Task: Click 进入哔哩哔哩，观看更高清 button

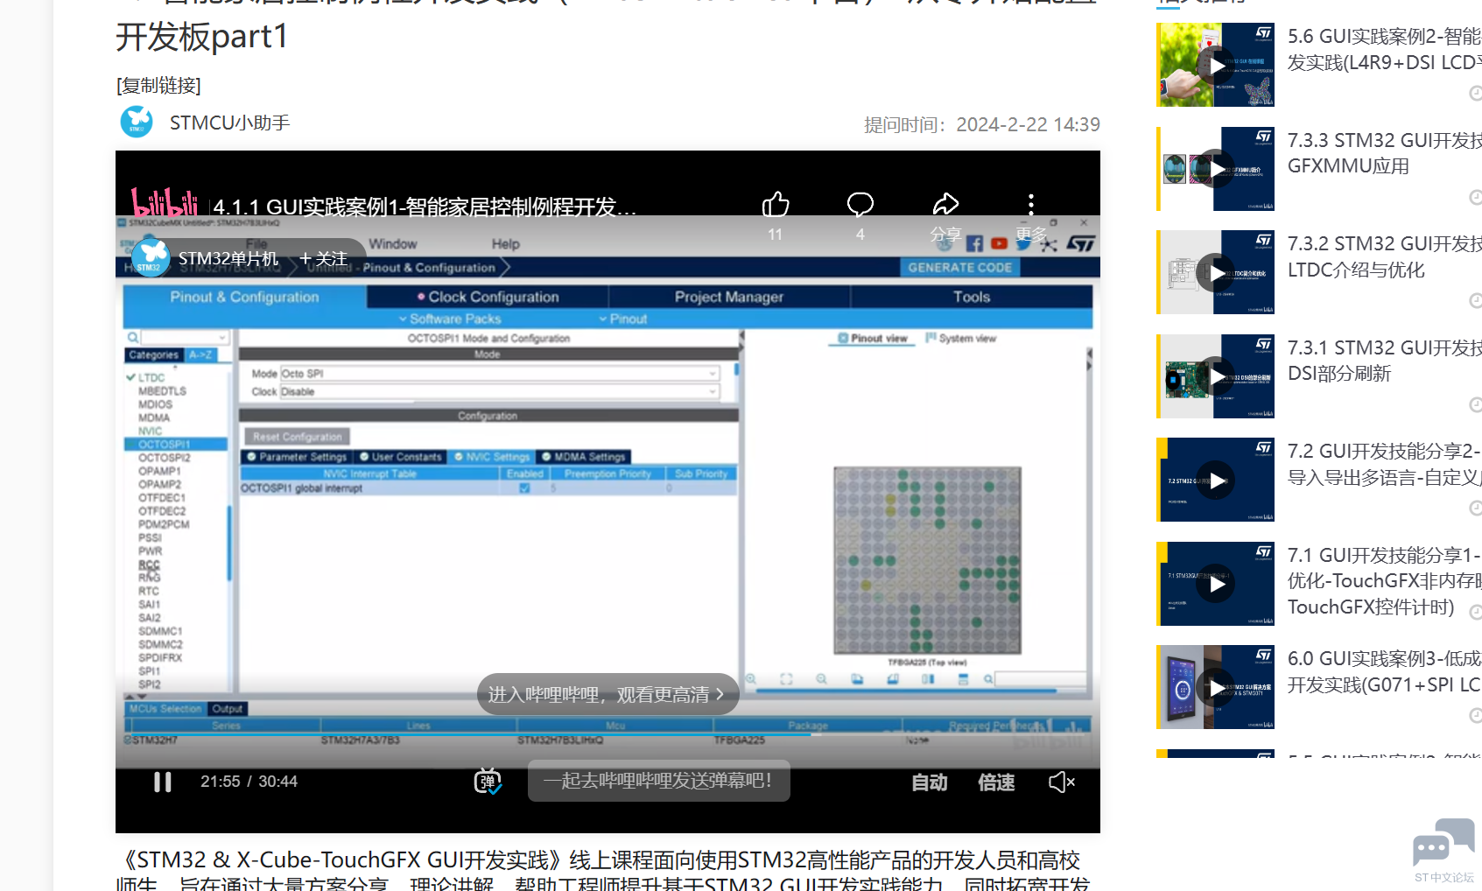Action: click(x=608, y=694)
